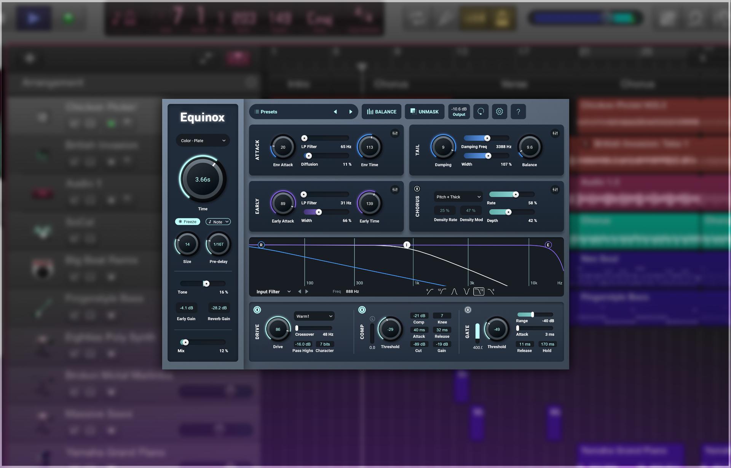Toggle the Comp section power button
This screenshot has width=731, height=468.
point(362,310)
